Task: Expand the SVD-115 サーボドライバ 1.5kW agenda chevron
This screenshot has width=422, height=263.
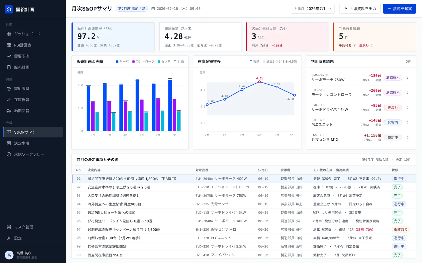Action: click(x=407, y=108)
